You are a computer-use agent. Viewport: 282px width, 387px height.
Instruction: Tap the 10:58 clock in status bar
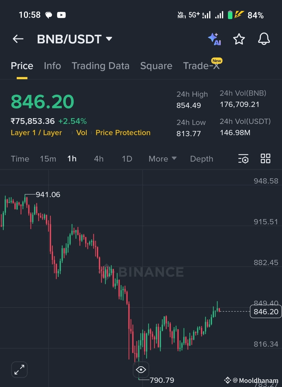pyautogui.click(x=30, y=15)
